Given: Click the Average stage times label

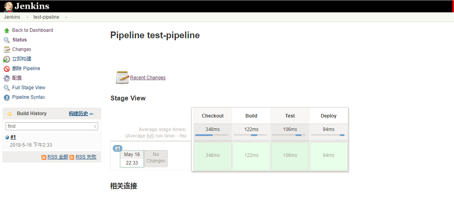Looking at the screenshot, I should click(163, 129).
